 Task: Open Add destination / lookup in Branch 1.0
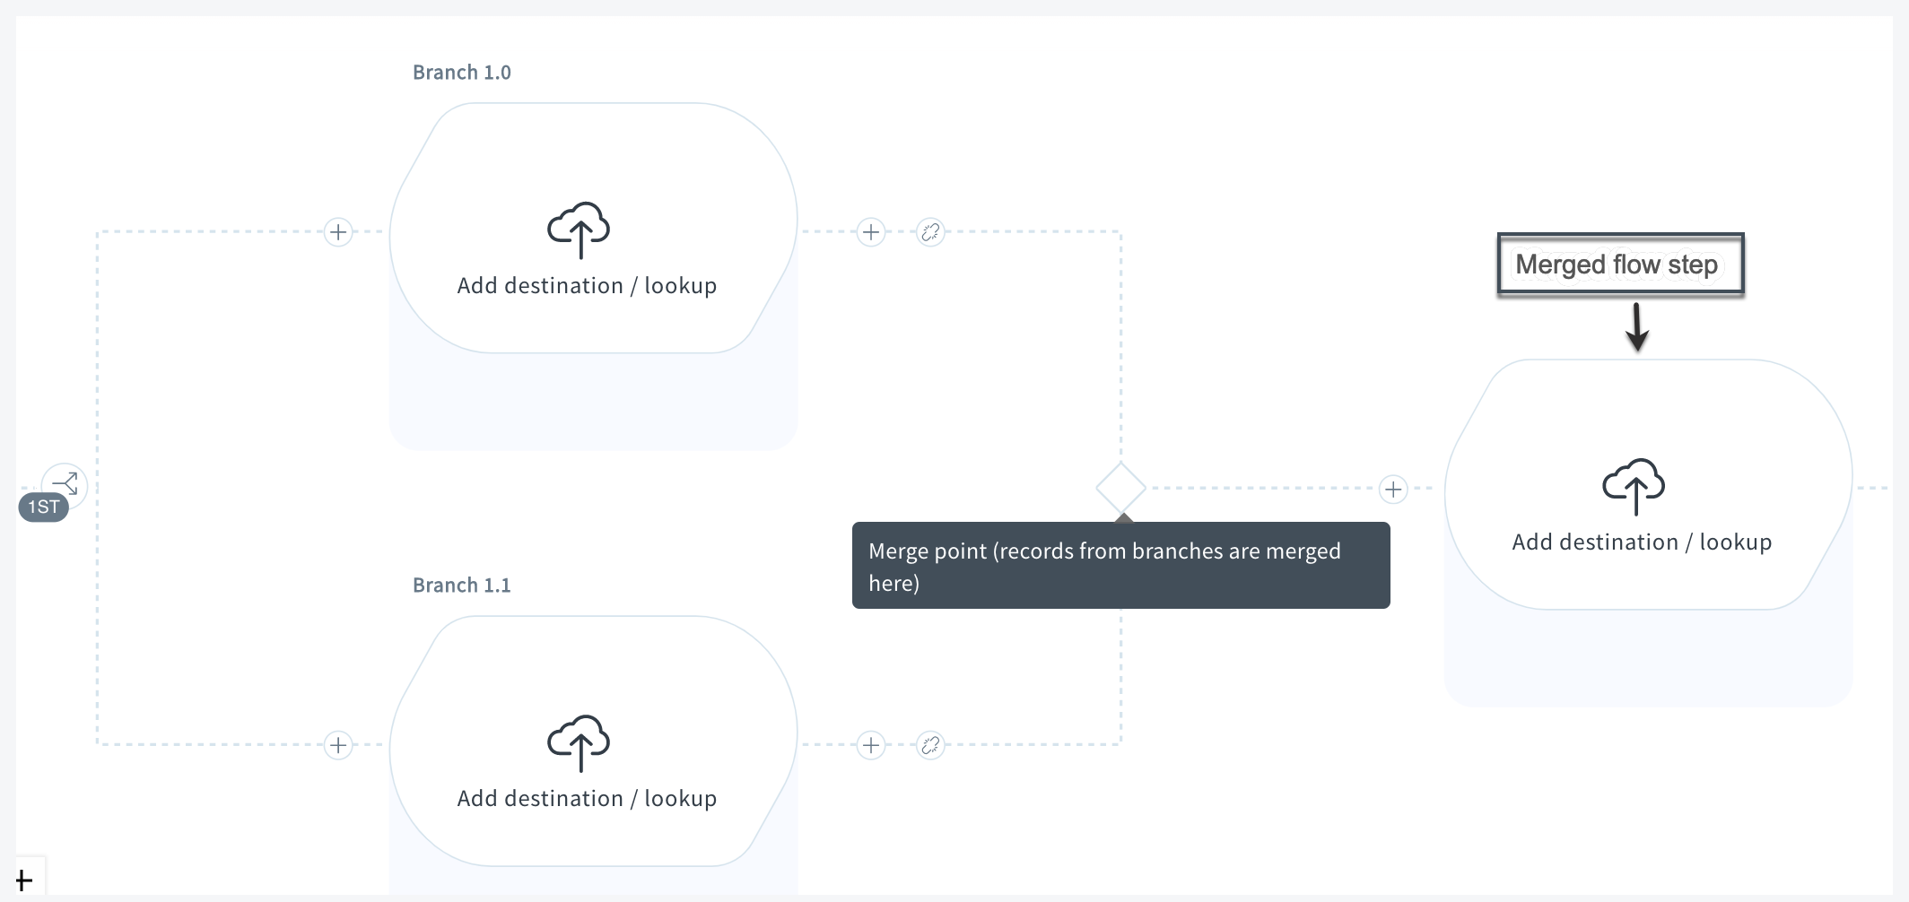pyautogui.click(x=587, y=286)
